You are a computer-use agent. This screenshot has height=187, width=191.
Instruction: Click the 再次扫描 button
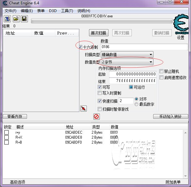122,33
